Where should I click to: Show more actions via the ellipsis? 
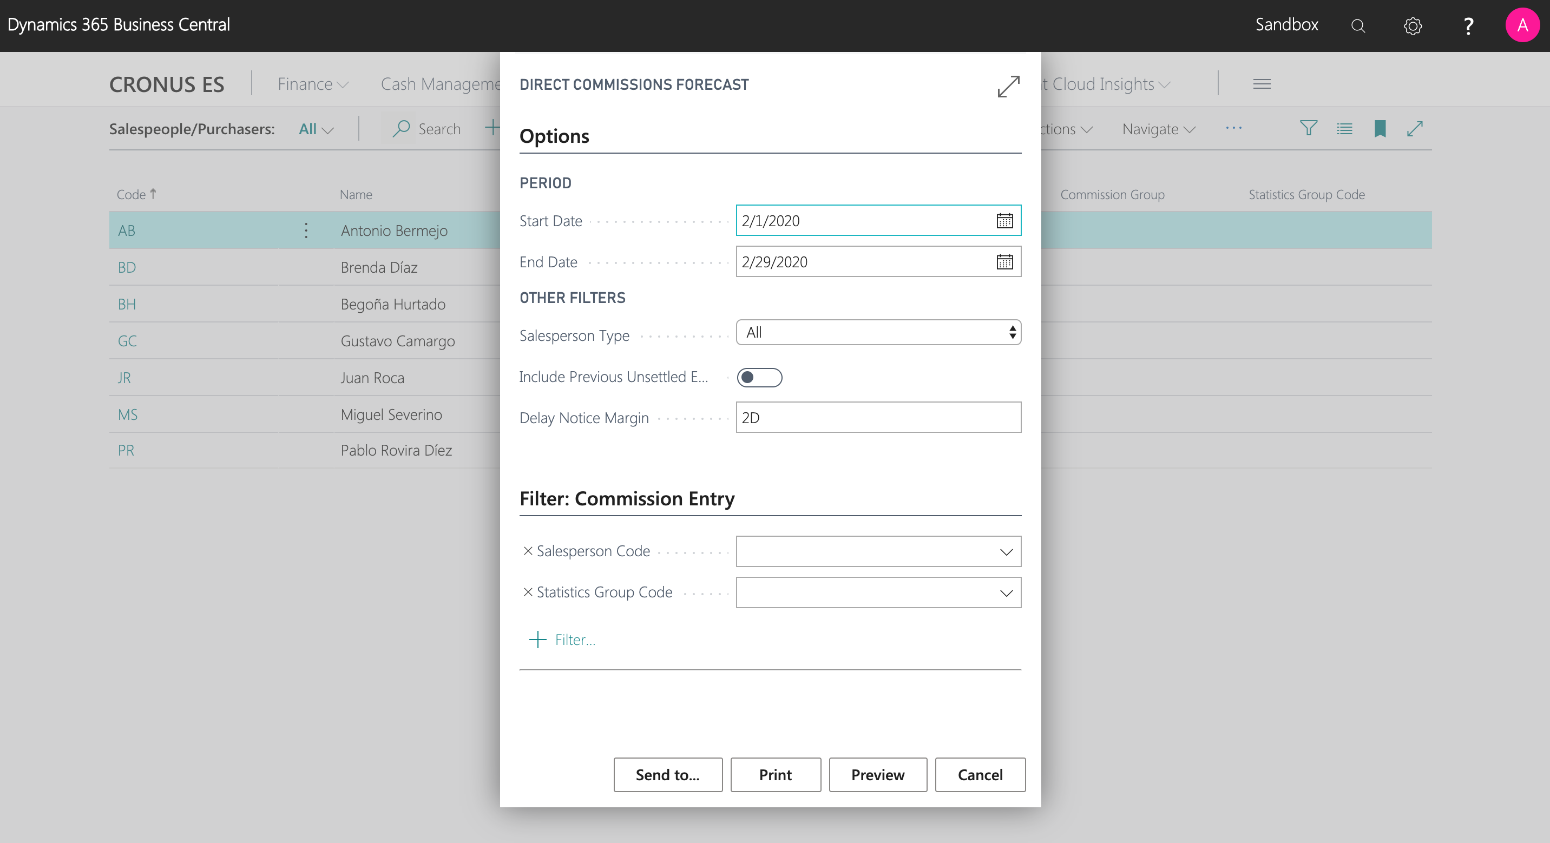1233,128
